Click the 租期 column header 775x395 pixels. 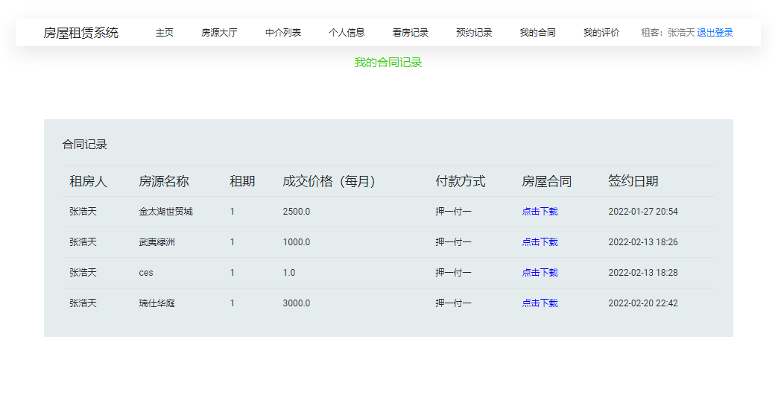242,181
